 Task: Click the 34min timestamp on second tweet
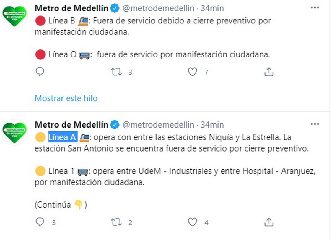212,125
